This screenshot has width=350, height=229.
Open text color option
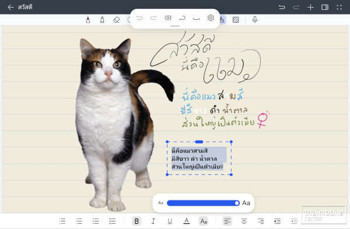pos(187,221)
